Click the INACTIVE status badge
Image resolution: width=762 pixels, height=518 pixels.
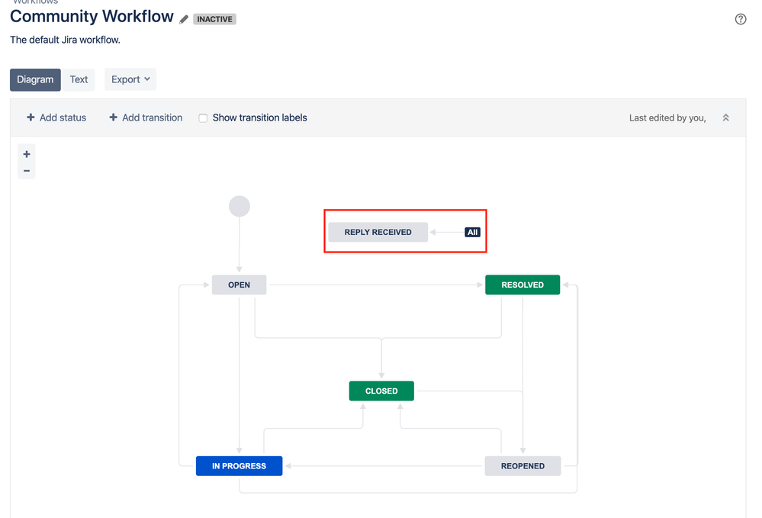[214, 19]
